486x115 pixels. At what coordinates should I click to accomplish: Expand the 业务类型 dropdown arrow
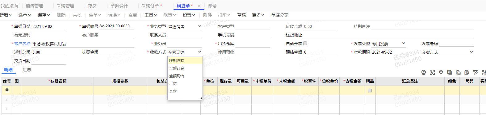(x=200, y=26)
